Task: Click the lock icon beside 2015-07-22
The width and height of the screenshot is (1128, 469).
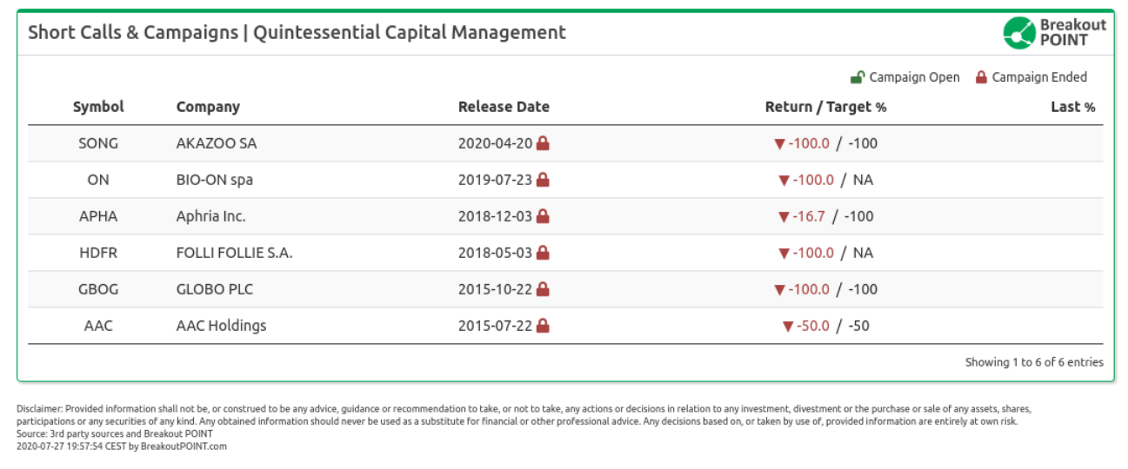Action: (x=543, y=326)
